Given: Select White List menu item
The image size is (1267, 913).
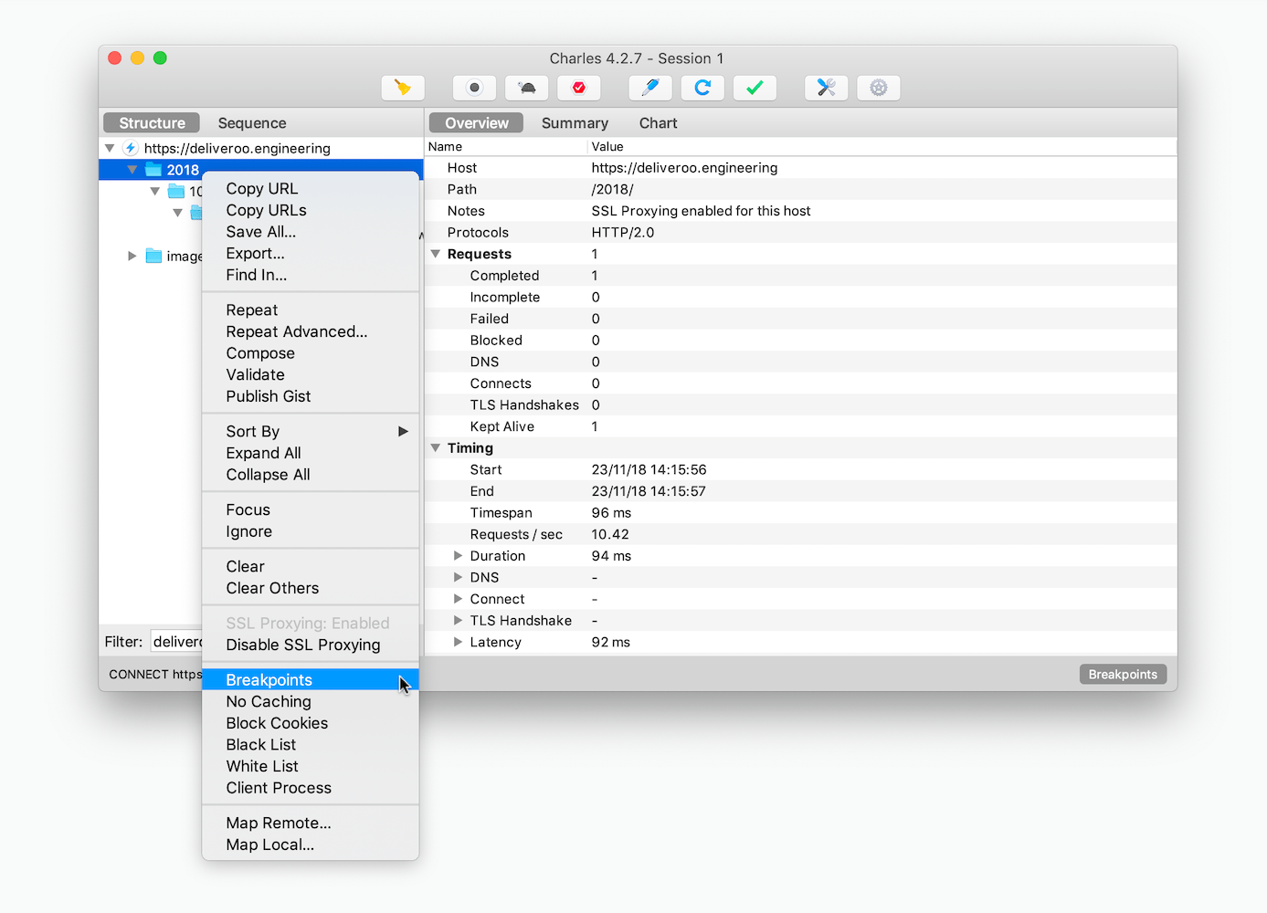Looking at the screenshot, I should coord(311,766).
